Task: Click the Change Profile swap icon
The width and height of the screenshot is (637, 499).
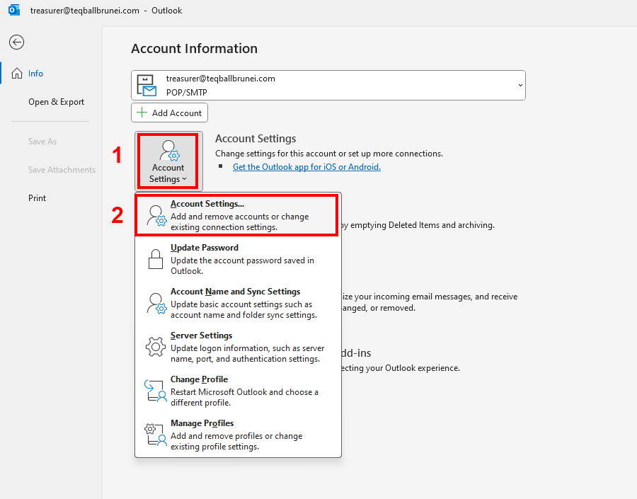Action: coord(156,391)
